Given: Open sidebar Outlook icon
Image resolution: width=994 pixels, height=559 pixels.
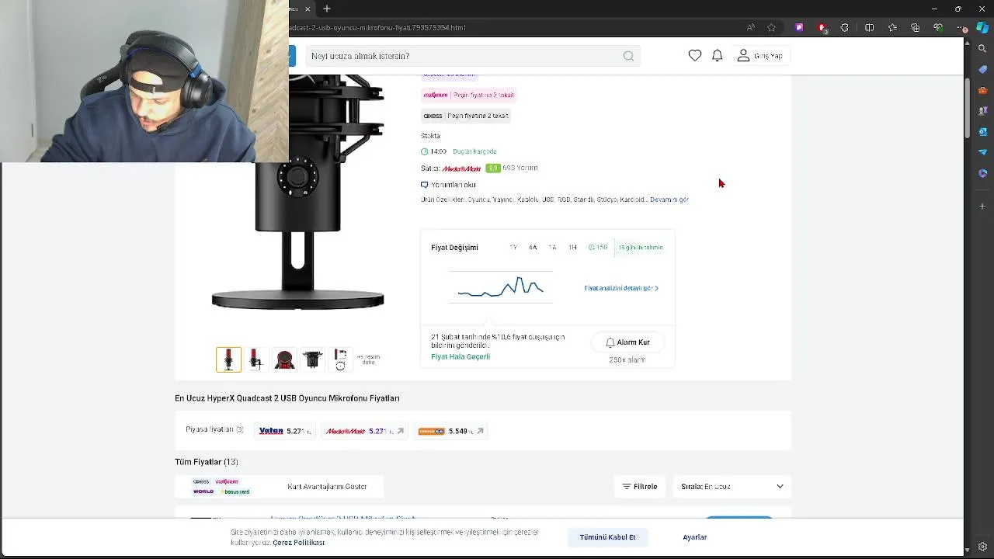Looking at the screenshot, I should tap(982, 132).
